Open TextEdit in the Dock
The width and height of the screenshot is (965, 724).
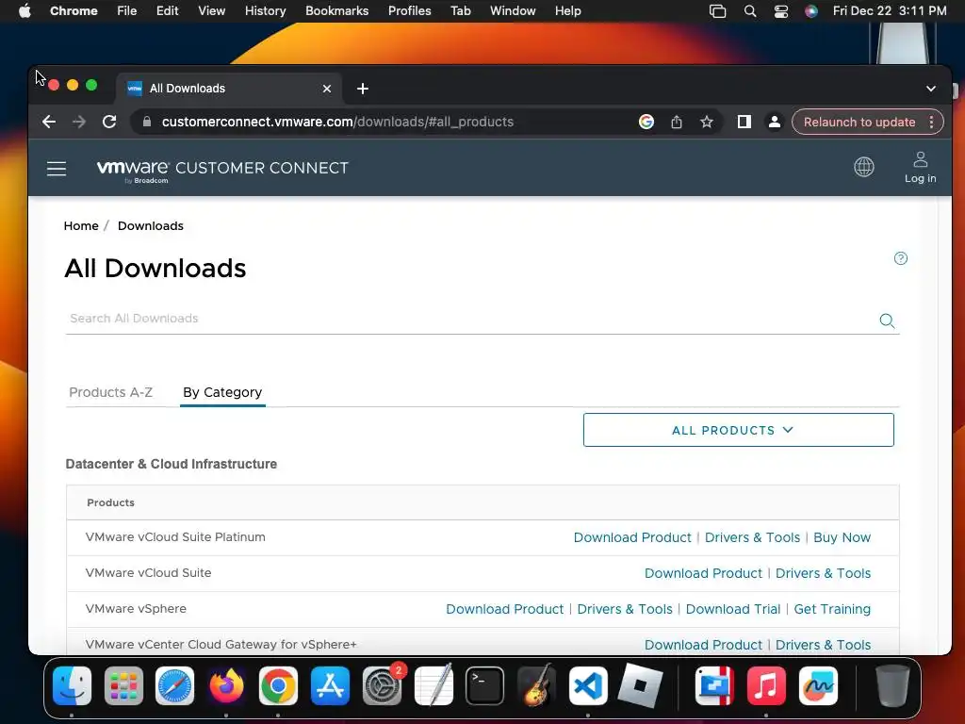(433, 685)
